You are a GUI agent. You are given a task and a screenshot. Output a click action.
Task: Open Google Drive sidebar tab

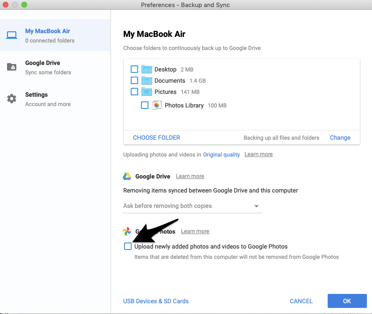click(x=55, y=67)
